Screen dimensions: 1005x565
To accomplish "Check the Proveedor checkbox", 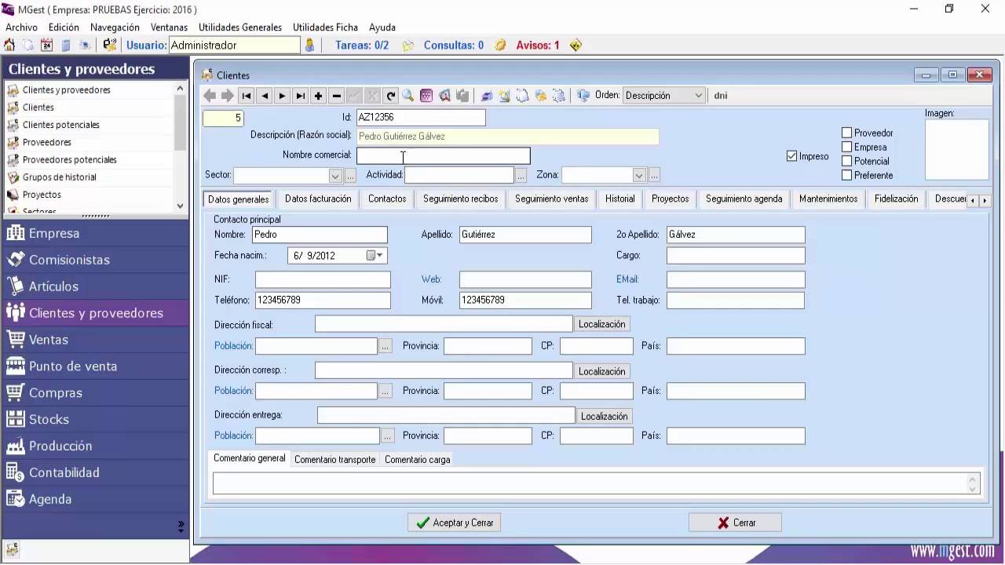I will [x=847, y=133].
